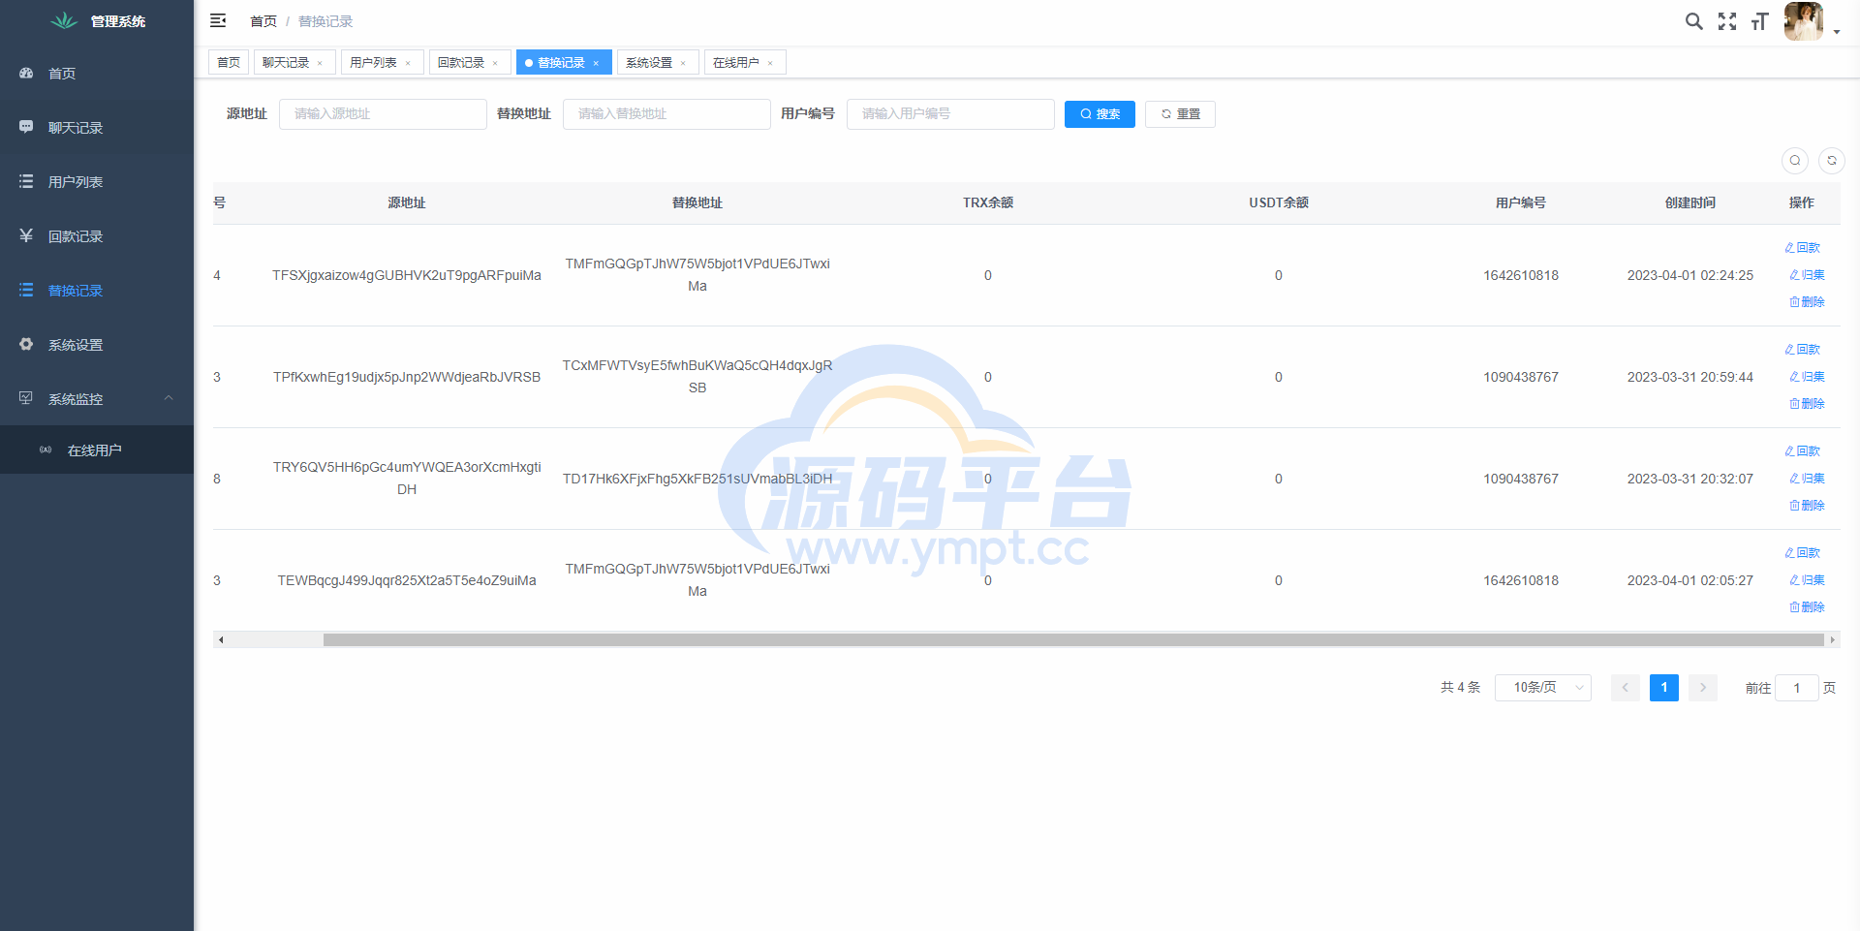Viewport: 1860px width, 931px height.
Task: Click 删除 for row TEWBqcgJ499Jqqr
Action: coord(1807,607)
